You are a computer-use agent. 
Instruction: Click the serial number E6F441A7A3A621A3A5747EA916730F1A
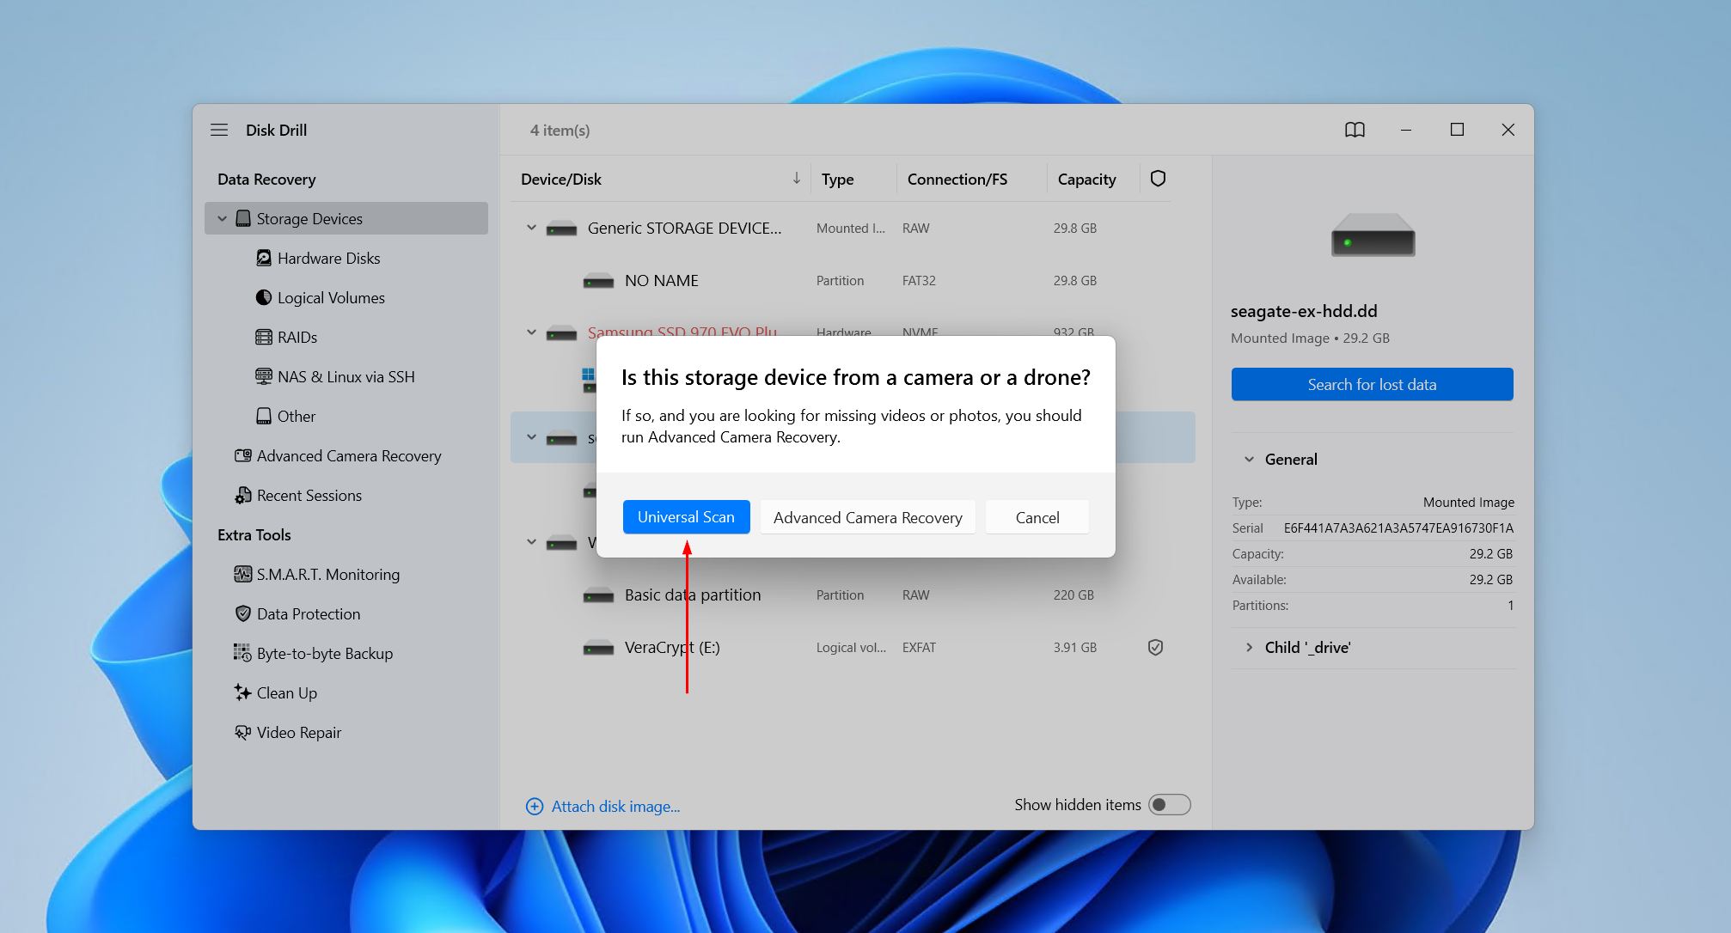[x=1398, y=527]
